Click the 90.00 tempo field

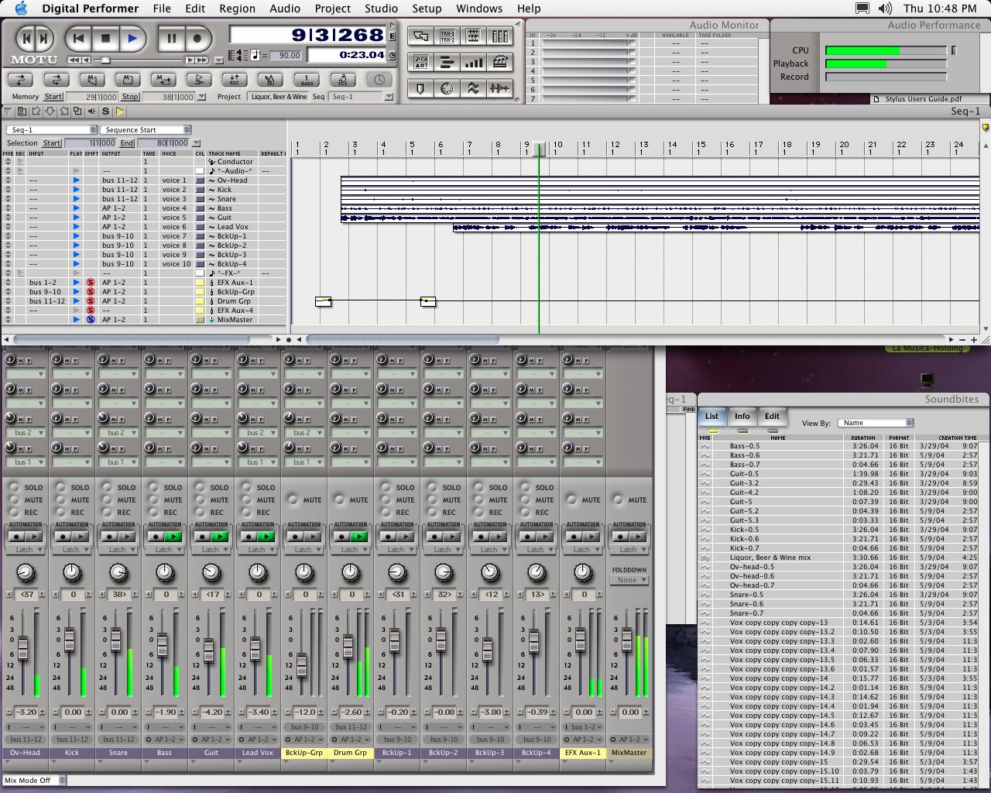286,56
